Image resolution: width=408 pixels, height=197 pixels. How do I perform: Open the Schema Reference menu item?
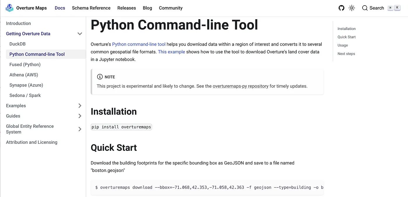coord(91,8)
